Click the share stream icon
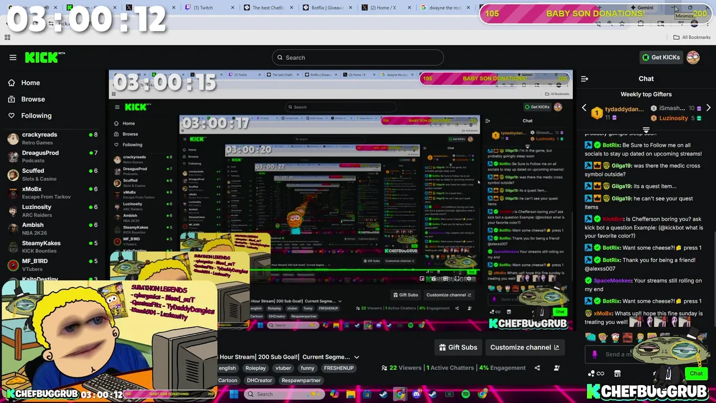The width and height of the screenshot is (716, 403). click(537, 368)
